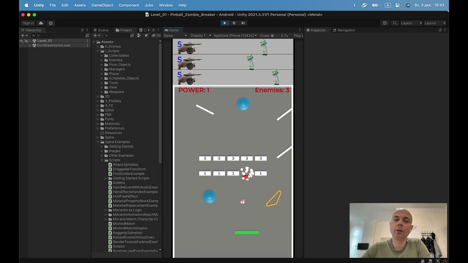468x263 pixels.
Task: Open the Window menu
Action: coord(166,5)
